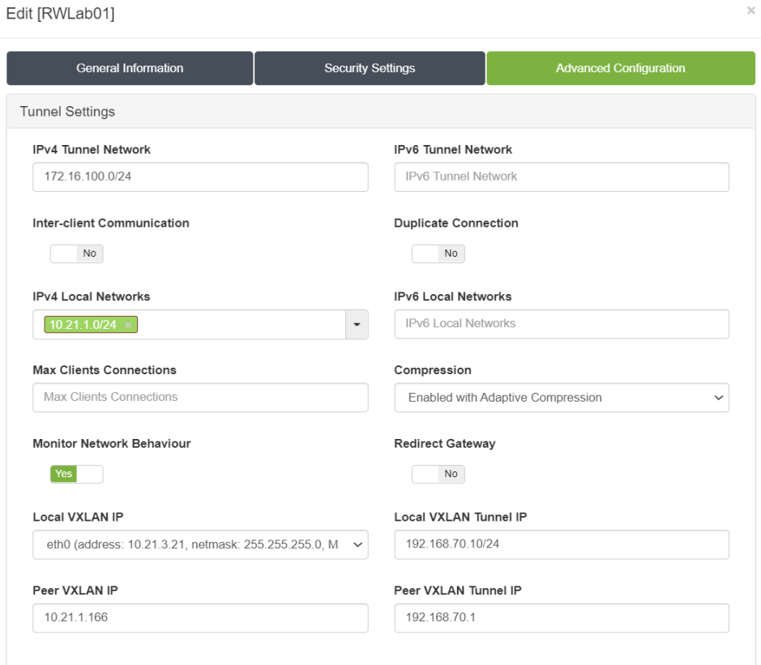This screenshot has height=665, width=761.
Task: Focus the IPv6 Local Networks field
Action: pos(561,324)
